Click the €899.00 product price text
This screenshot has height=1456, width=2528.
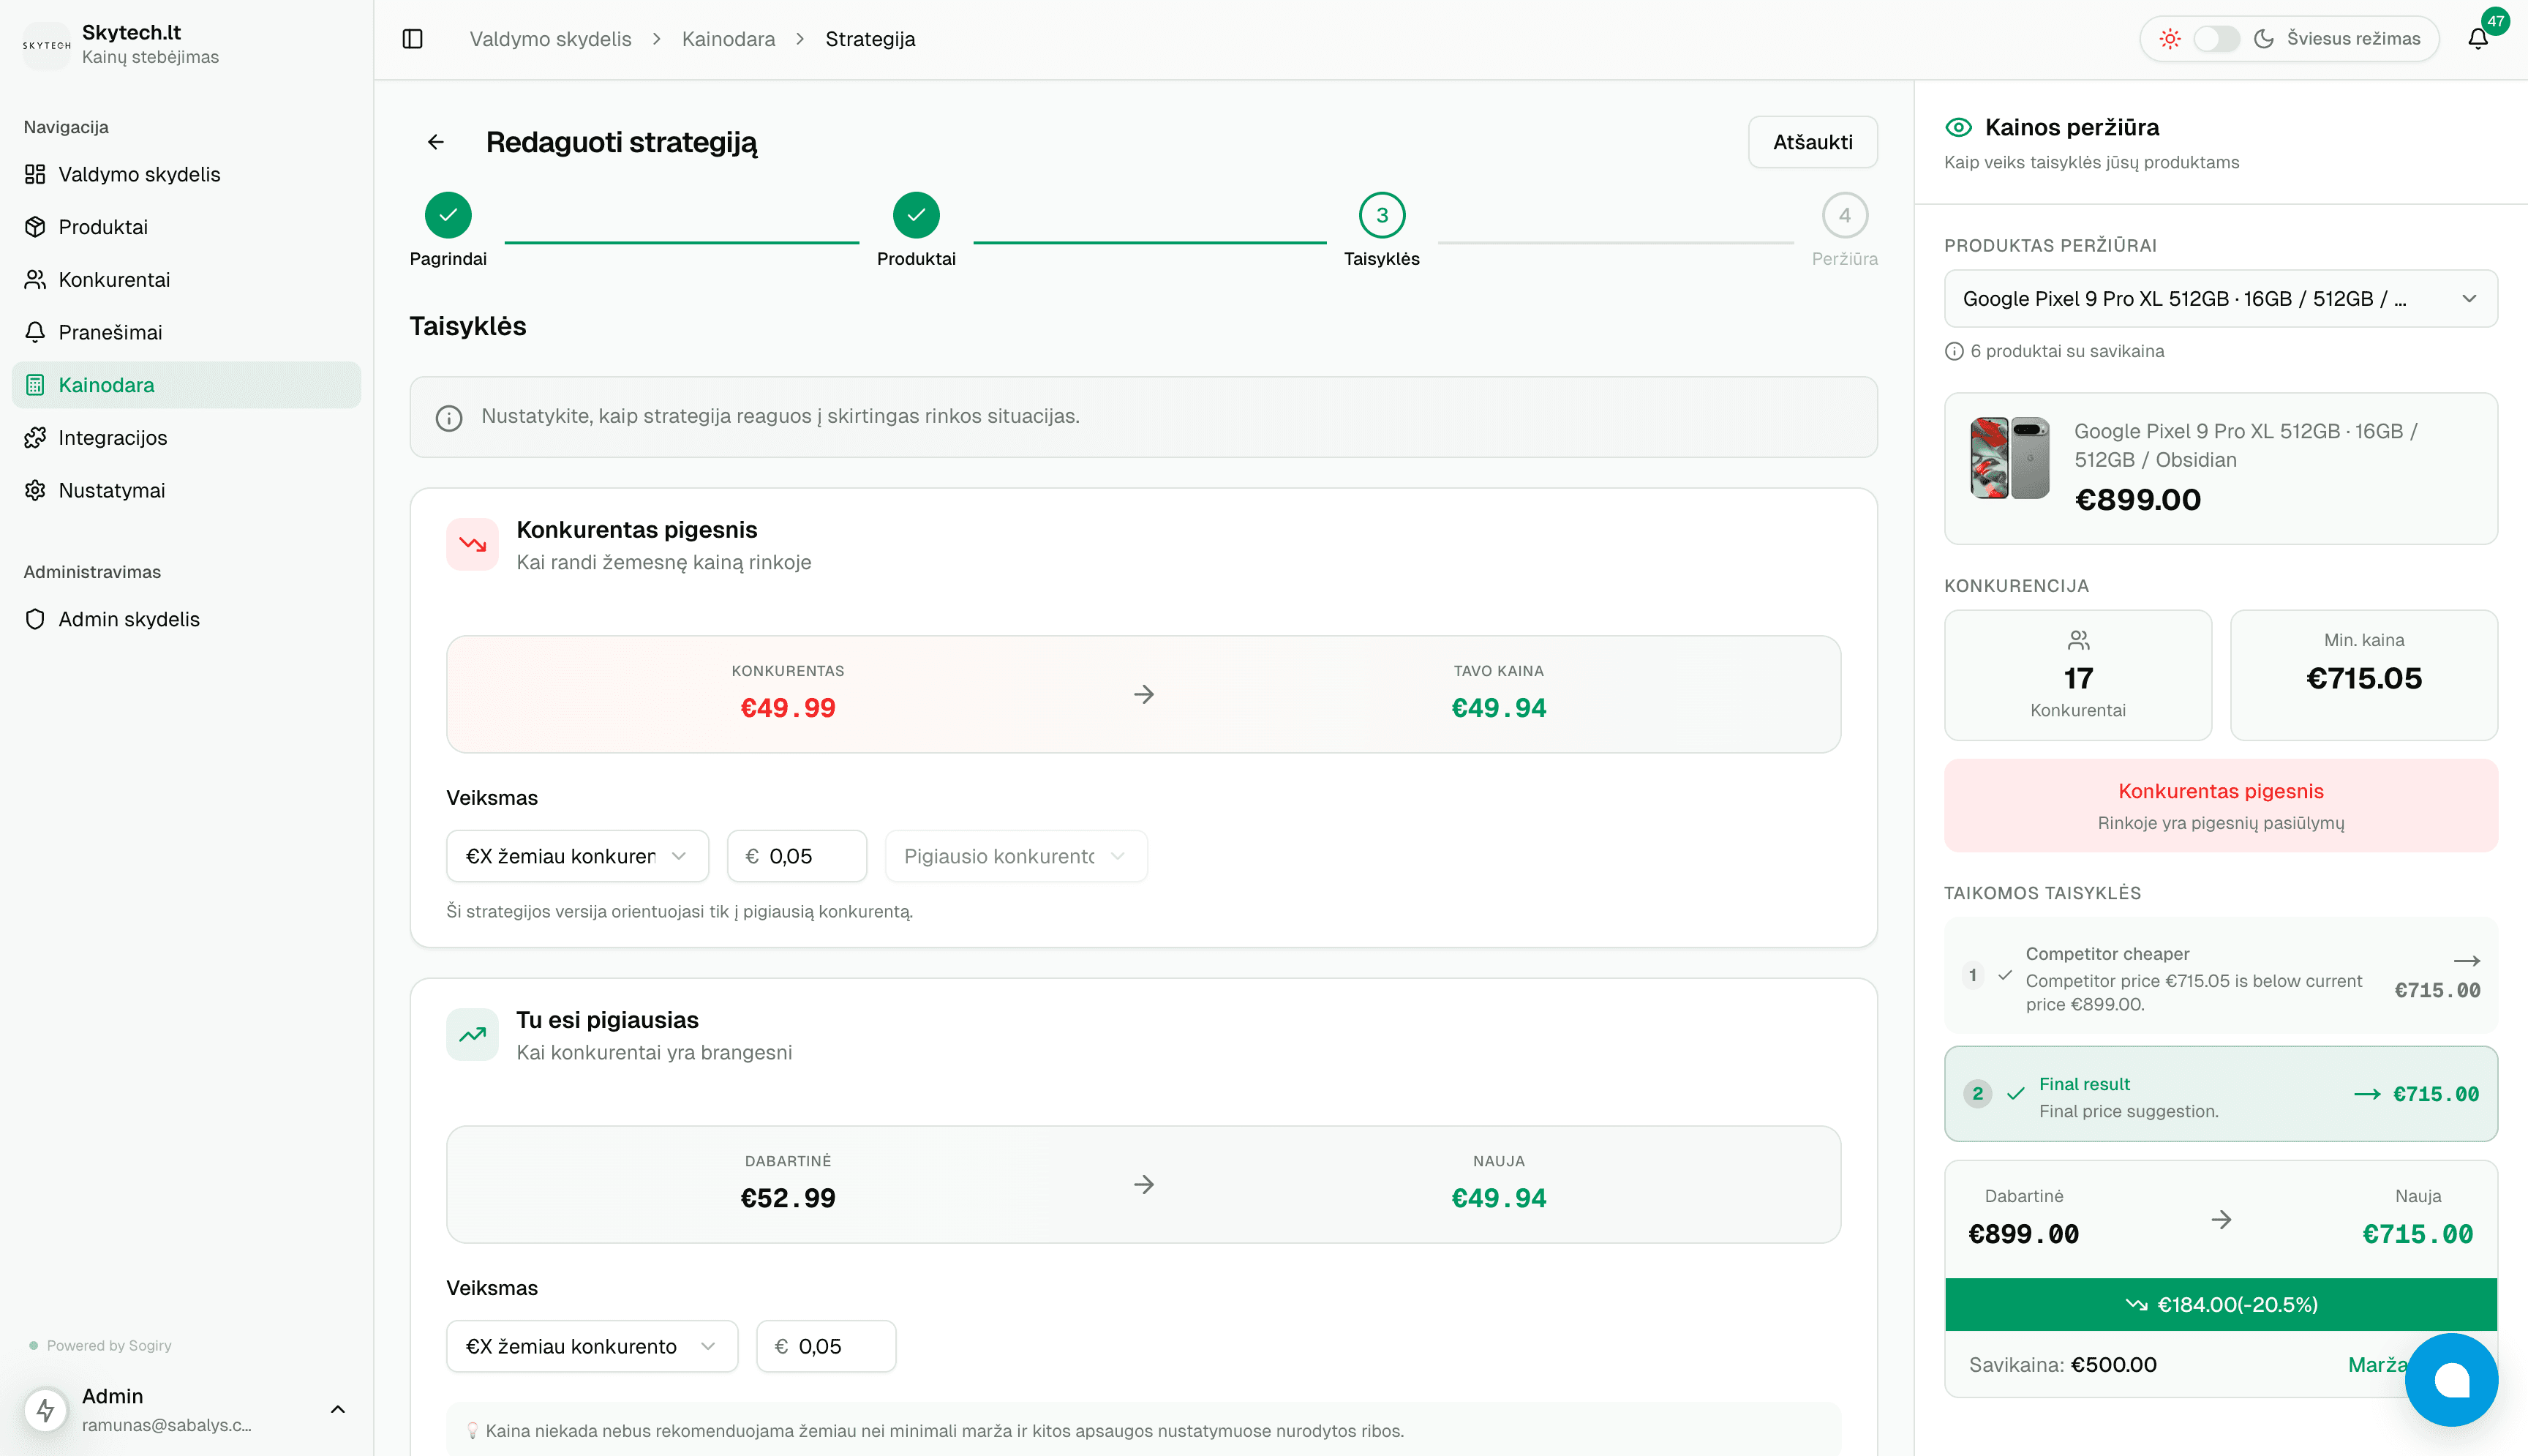[x=2137, y=500]
